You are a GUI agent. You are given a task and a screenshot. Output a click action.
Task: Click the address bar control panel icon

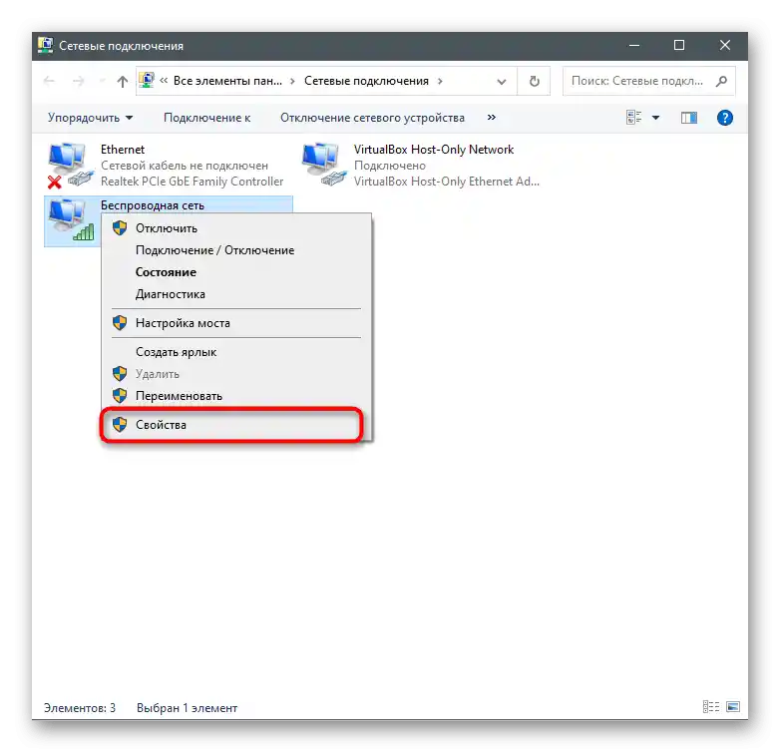pyautogui.click(x=147, y=80)
